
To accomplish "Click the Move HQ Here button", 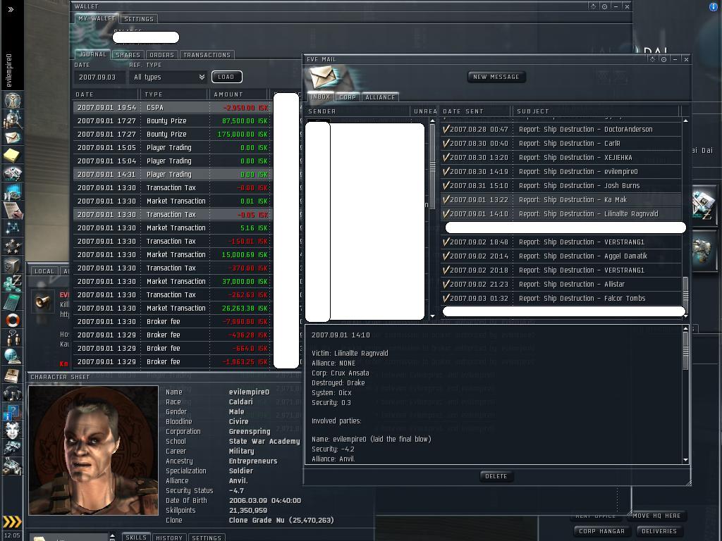I will click(x=656, y=516).
